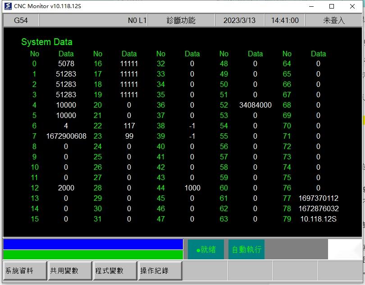Click the clock display 14:41:00

(284, 20)
